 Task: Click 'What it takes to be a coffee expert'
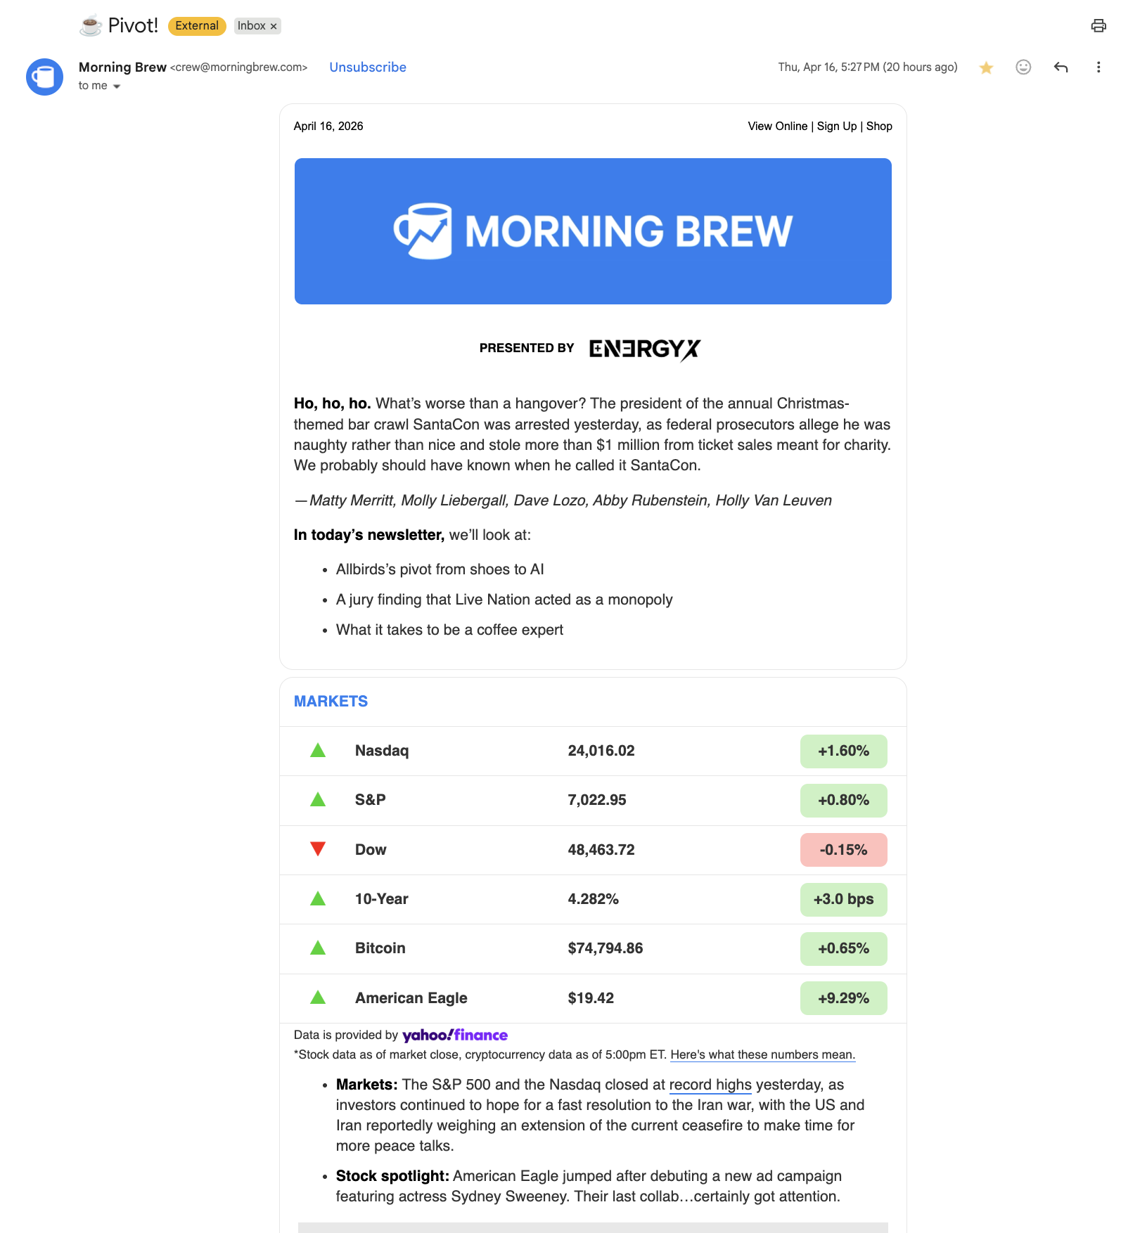449,630
